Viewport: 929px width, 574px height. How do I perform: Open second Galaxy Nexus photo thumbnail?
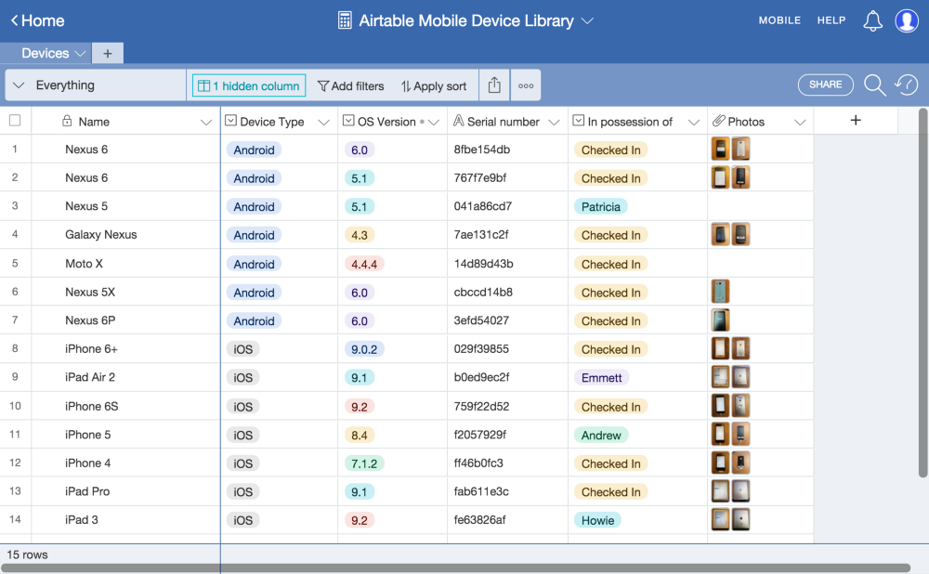tap(740, 234)
